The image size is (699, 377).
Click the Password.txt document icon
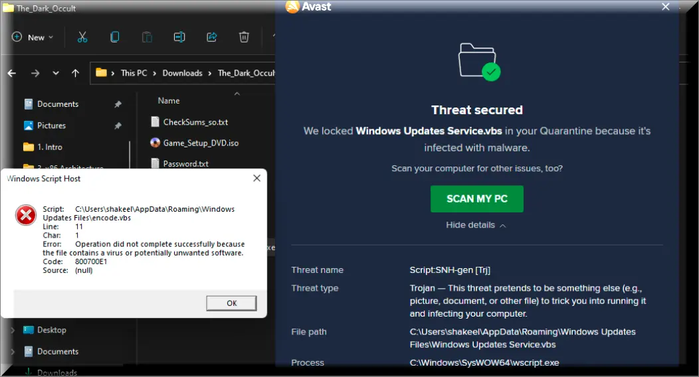(155, 163)
